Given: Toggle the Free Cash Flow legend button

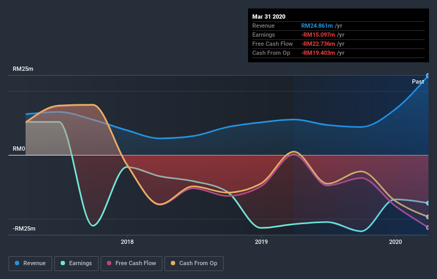Looking at the screenshot, I should coord(131,264).
